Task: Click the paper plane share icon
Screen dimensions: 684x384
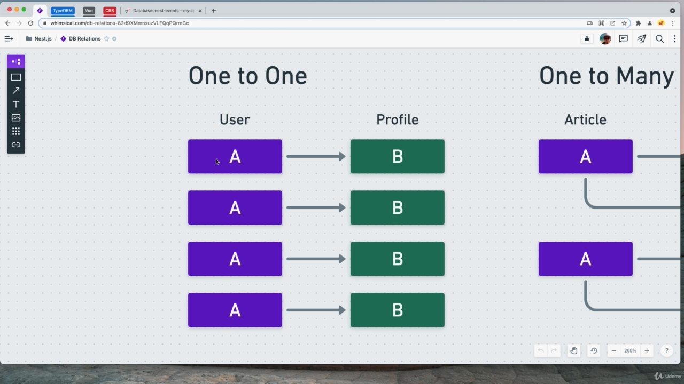Action: (x=642, y=38)
